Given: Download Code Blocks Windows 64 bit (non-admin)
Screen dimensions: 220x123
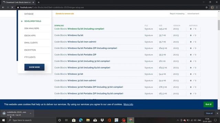Looking at the screenshot, I should (x=75, y=42).
